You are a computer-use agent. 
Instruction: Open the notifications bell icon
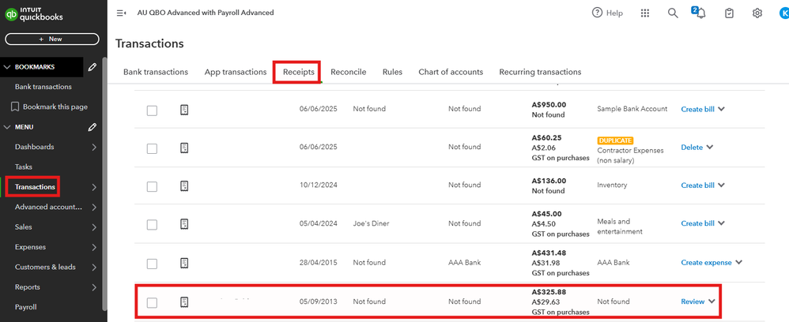coord(700,13)
